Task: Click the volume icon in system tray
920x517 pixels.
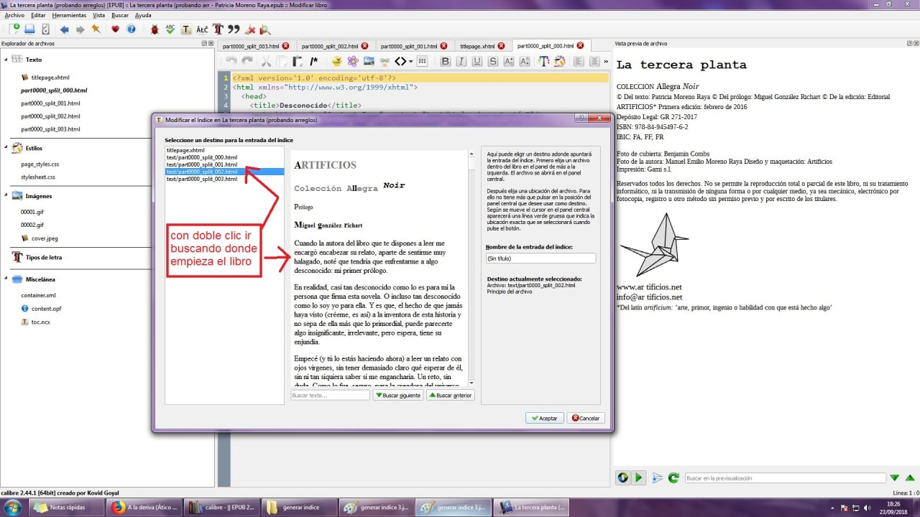Action: pos(865,508)
